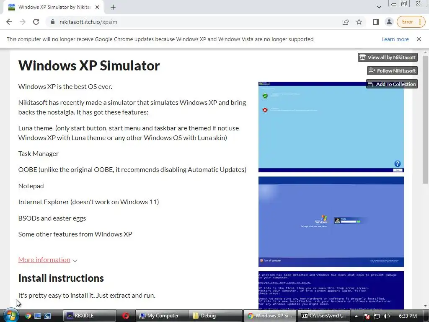Click Some other features from Windows XP
This screenshot has height=322, width=429.
click(75, 234)
